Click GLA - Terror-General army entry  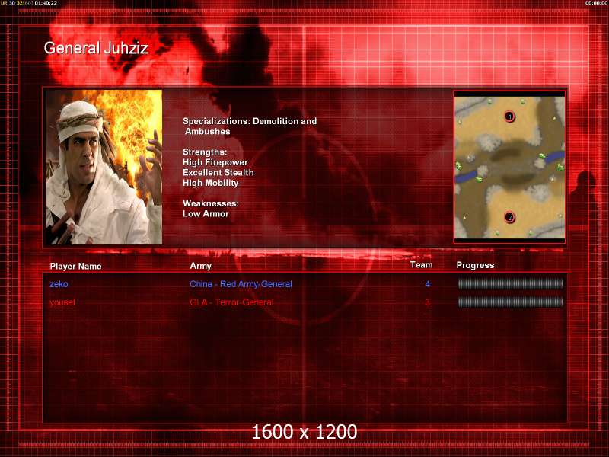(231, 302)
